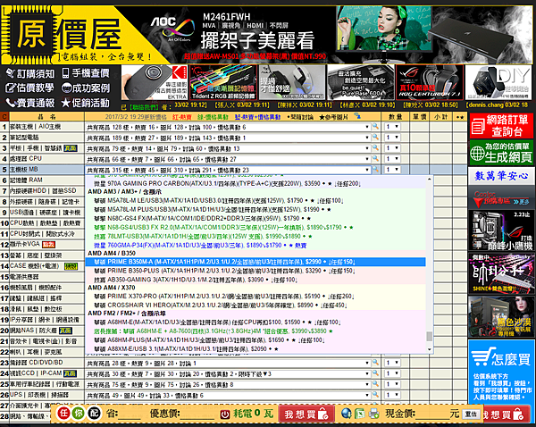Open Kodak EKTRA banner thumbnail
536x427 pixels.
coord(155,82)
